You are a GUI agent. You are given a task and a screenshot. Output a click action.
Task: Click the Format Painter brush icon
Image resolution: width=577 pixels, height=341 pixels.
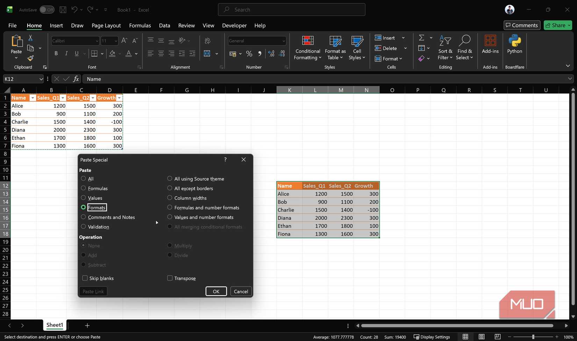point(30,58)
